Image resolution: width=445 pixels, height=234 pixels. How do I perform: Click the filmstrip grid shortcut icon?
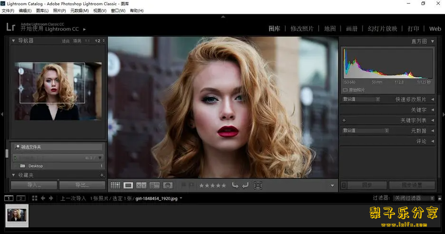(x=35, y=198)
